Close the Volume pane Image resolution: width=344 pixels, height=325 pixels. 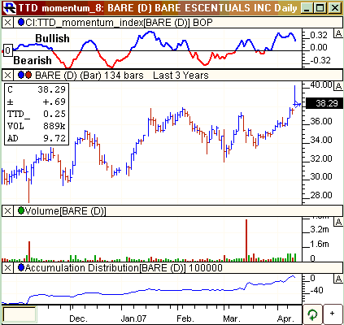(x=7, y=211)
